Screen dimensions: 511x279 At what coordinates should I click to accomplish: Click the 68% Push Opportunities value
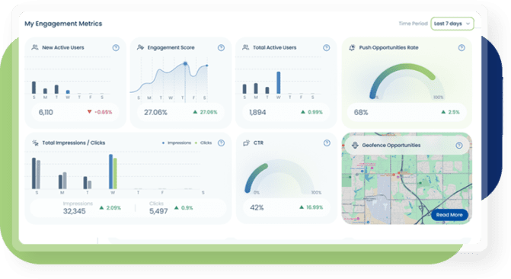pos(361,112)
